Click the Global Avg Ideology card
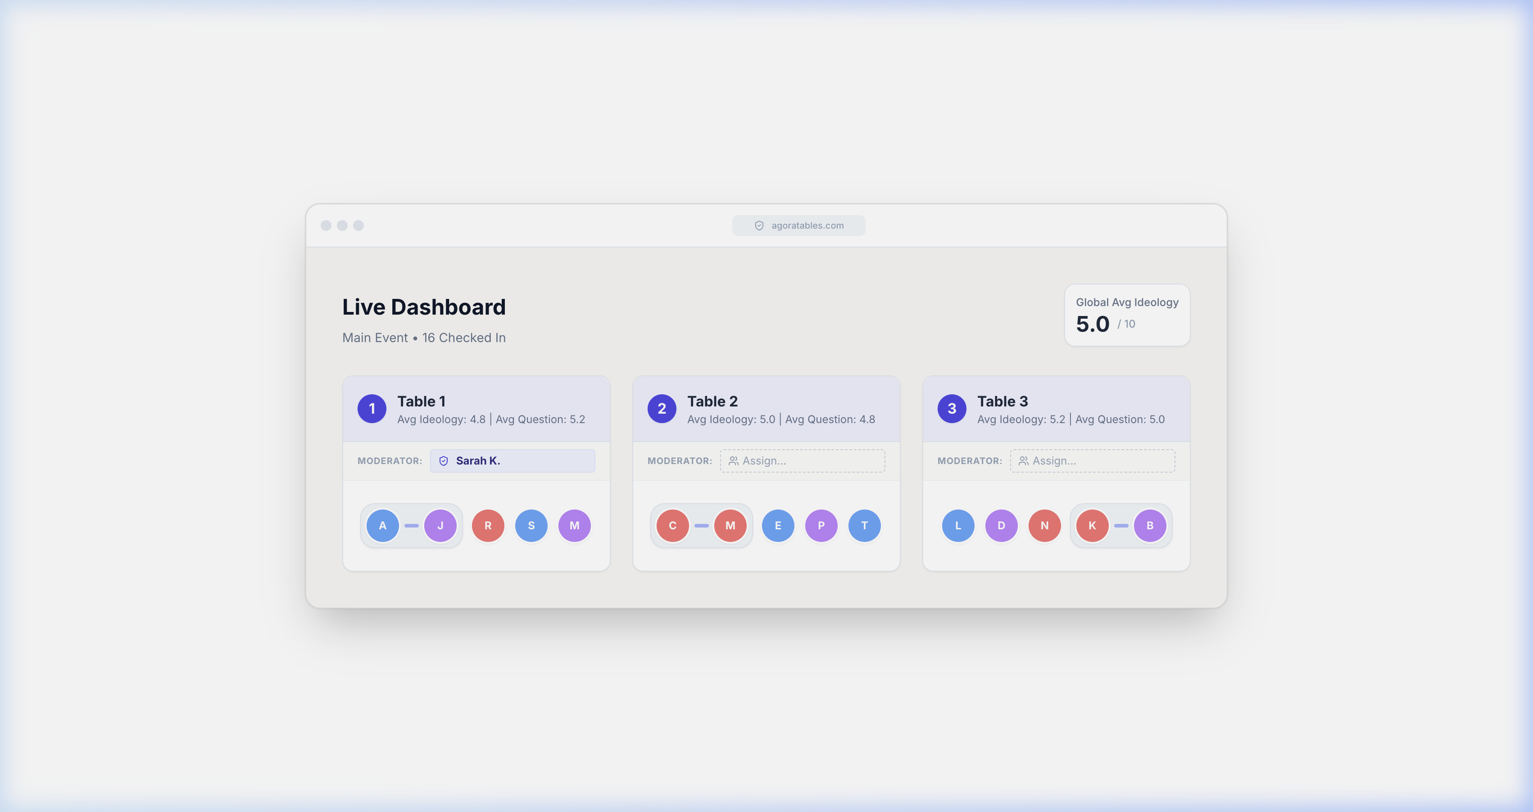Screen dimensions: 1533x812 [x=1126, y=315]
